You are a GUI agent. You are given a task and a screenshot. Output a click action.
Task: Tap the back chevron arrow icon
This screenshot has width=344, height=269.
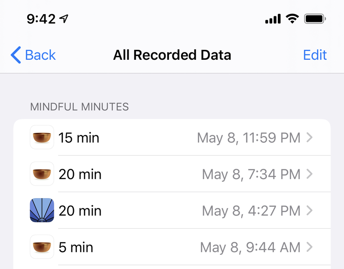[16, 55]
